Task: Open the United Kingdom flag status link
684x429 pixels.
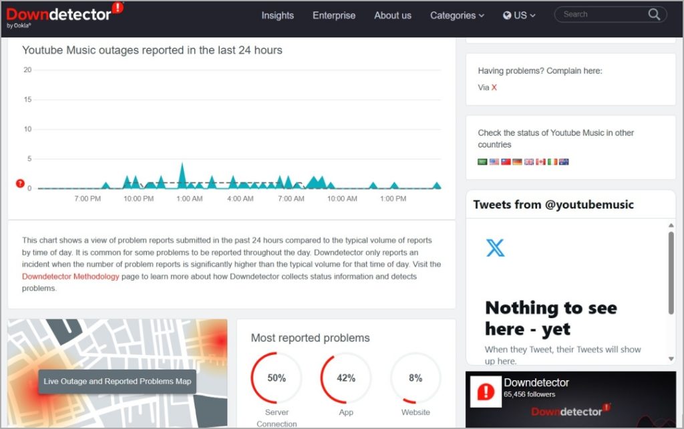Action: tap(529, 162)
